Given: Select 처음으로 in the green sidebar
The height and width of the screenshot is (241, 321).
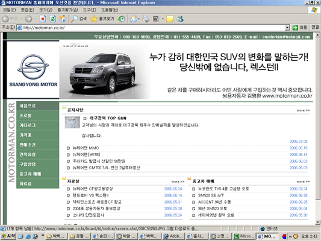Looking at the screenshot, I should 38,106.
